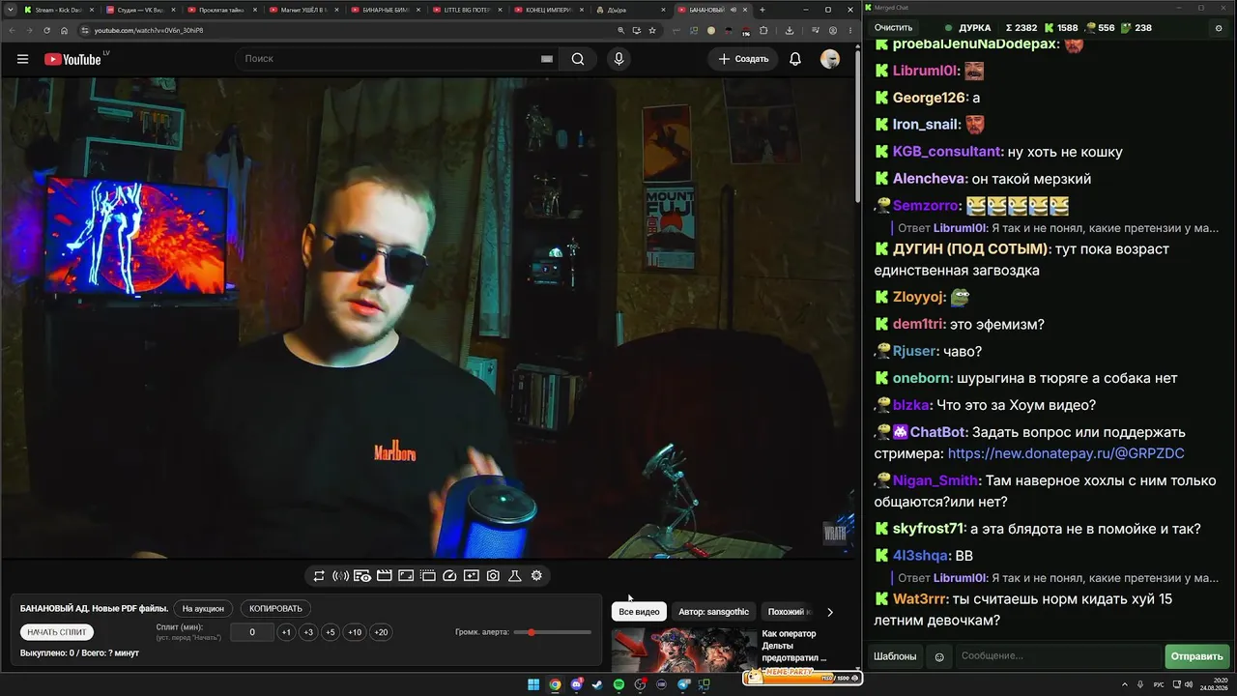Click the Сообщение message input field
The width and height of the screenshot is (1237, 696).
[x=1057, y=656]
